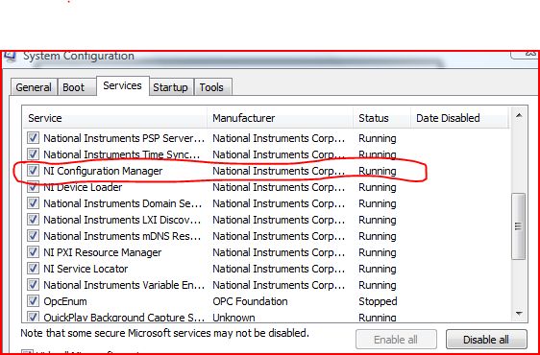Select 'National Instruments Variable En...' service name
Screen dimensions: 540x355
pos(124,285)
